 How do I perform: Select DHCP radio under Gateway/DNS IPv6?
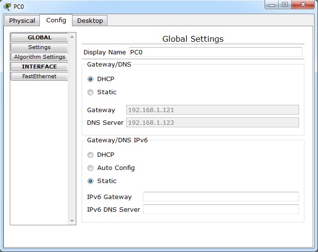coord(90,155)
